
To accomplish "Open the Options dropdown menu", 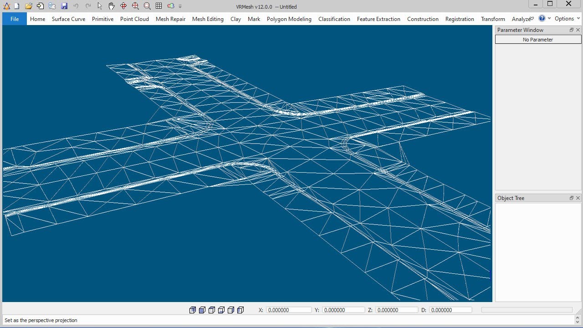I will pyautogui.click(x=567, y=19).
